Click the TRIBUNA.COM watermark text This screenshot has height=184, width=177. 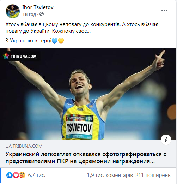coord(24,57)
